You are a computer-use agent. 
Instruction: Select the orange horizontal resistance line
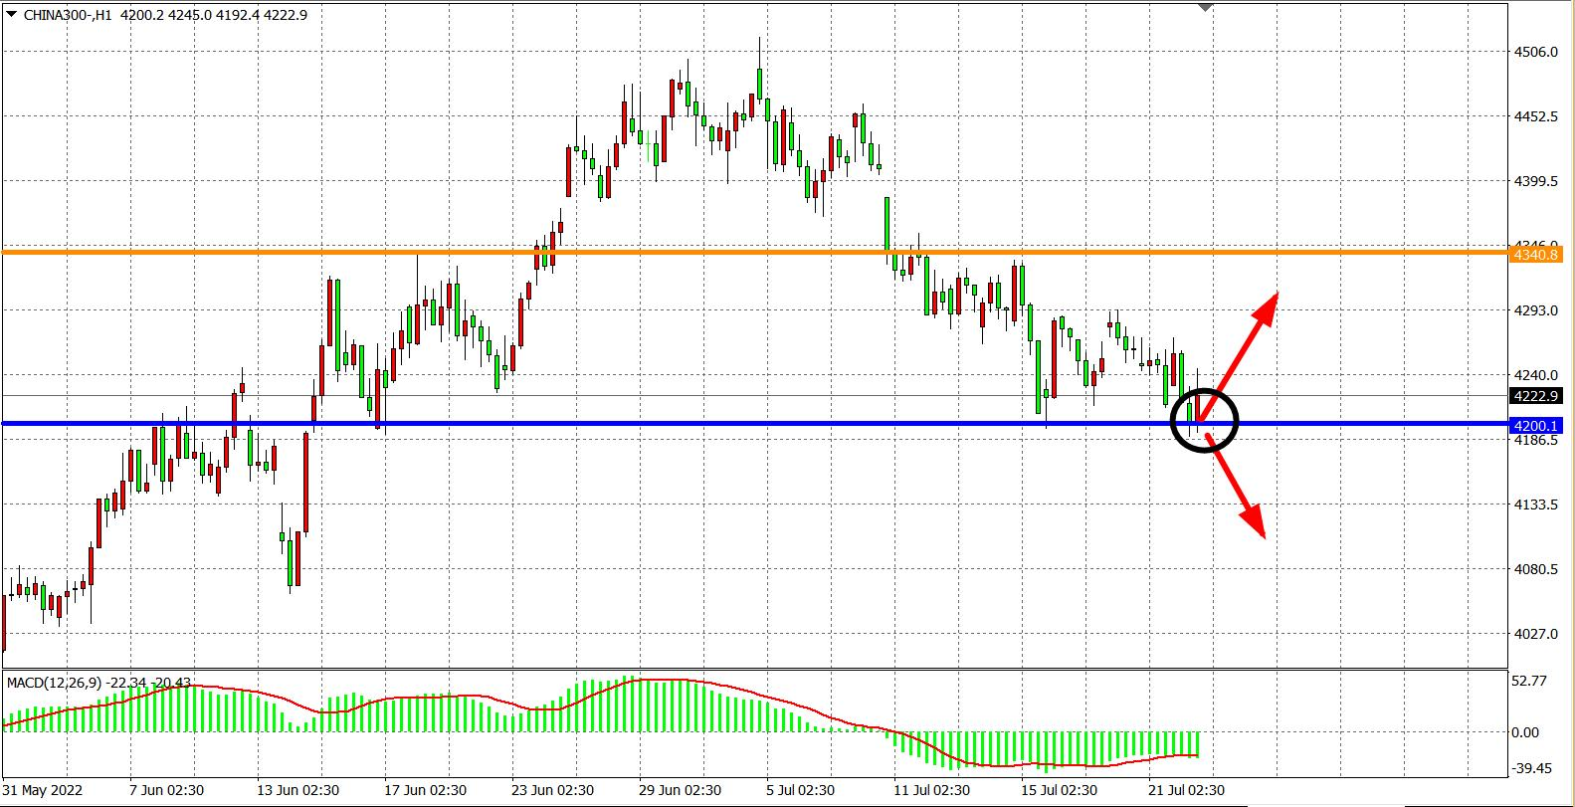(x=696, y=253)
